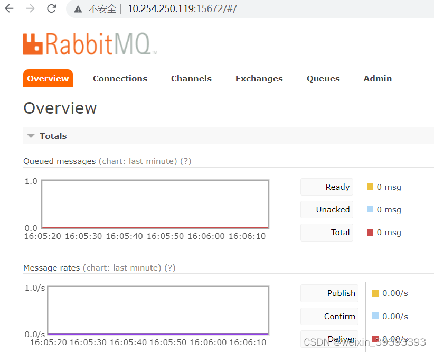Switch to the Connections tab

(x=120, y=78)
